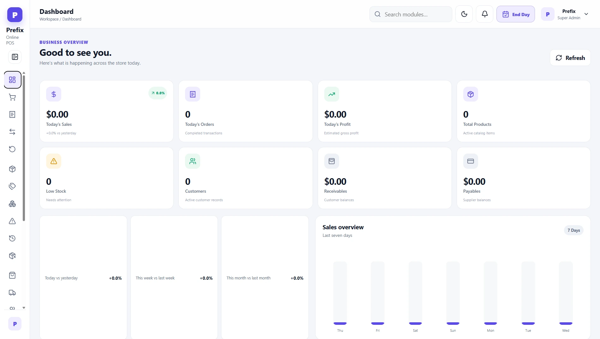Focus the Search modules field

click(411, 14)
